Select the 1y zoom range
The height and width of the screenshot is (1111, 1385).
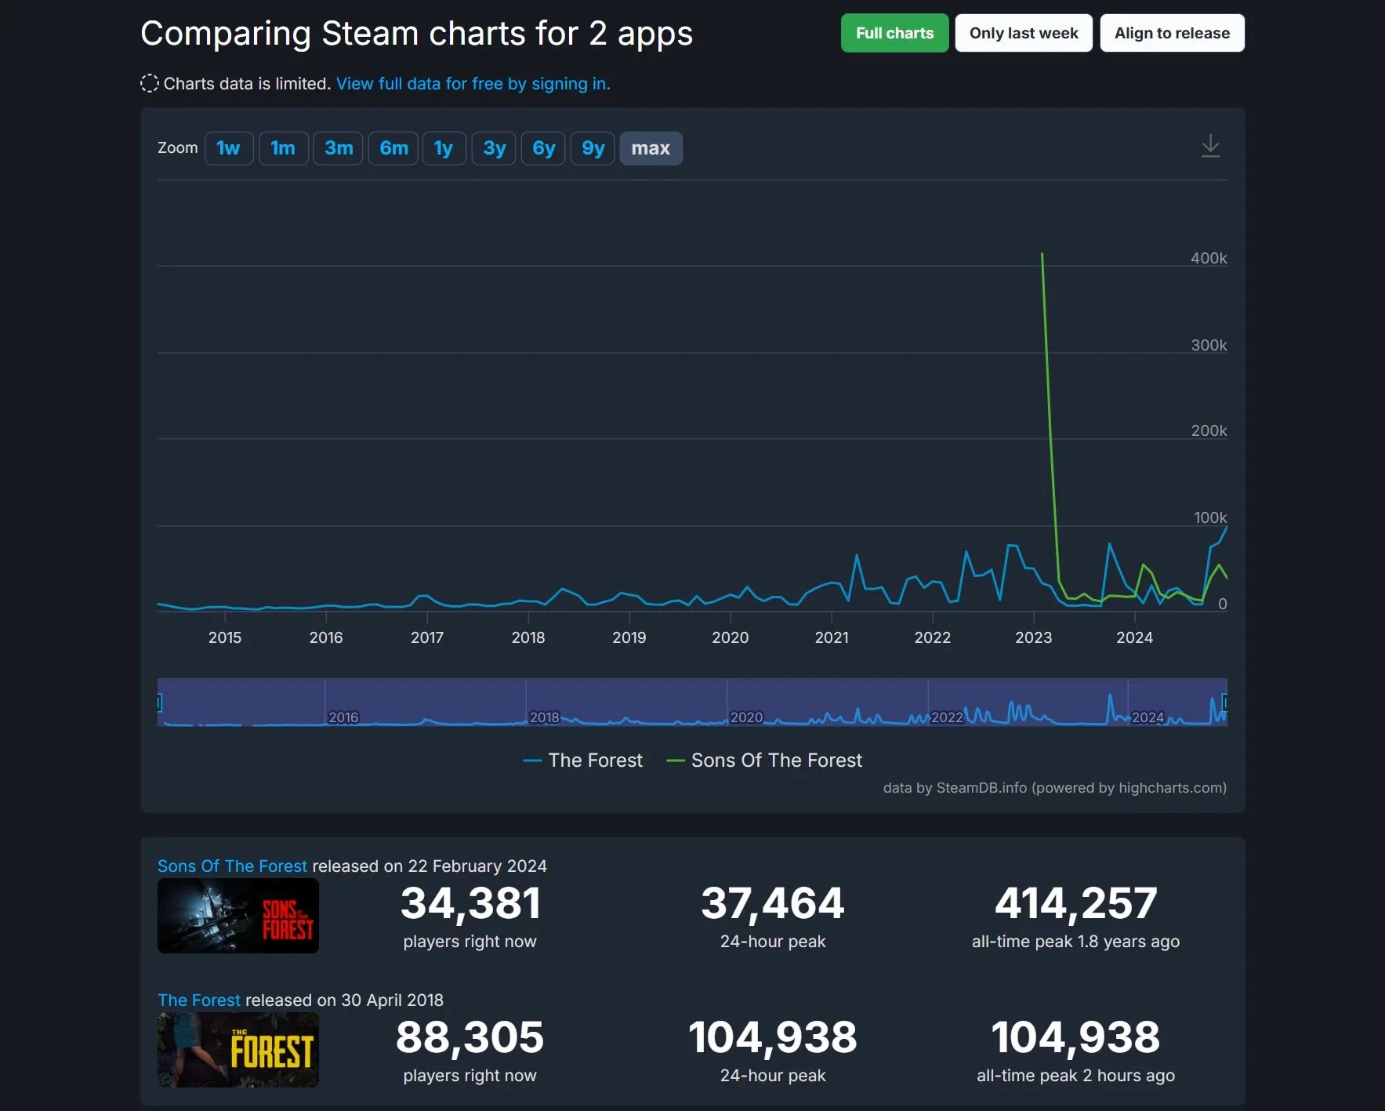click(444, 148)
